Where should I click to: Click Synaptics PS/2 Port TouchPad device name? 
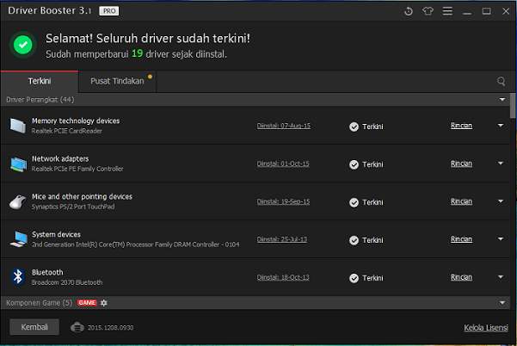click(73, 207)
